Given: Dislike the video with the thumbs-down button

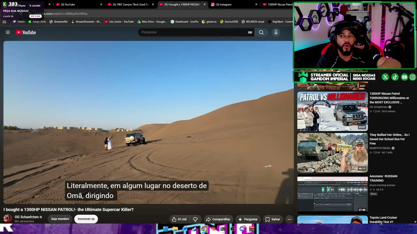Looking at the screenshot, I should pyautogui.click(x=195, y=219).
